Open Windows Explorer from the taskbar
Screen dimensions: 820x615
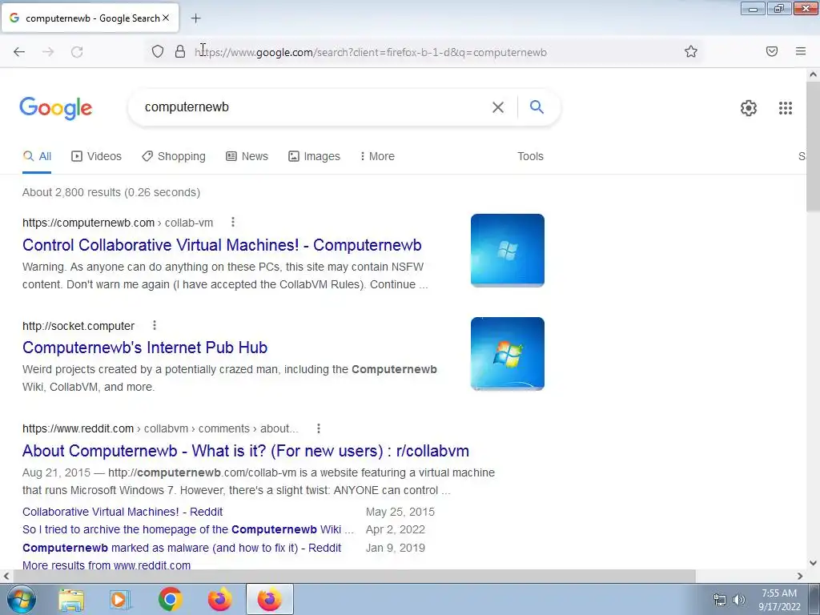71,600
